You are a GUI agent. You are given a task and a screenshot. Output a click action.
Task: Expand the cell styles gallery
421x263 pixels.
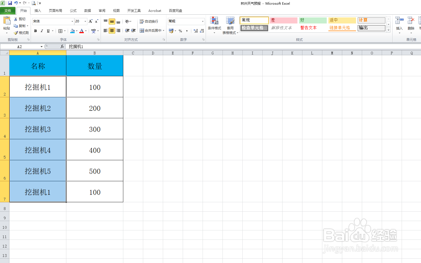(x=388, y=30)
